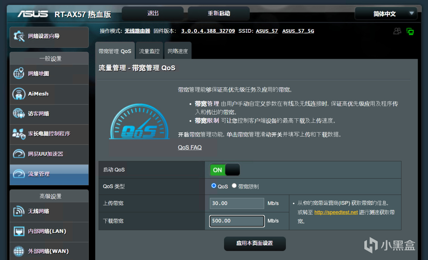The width and height of the screenshot is (428, 260).
Task: Click the RT-AX57 热血版 model name
Action: 83,14
